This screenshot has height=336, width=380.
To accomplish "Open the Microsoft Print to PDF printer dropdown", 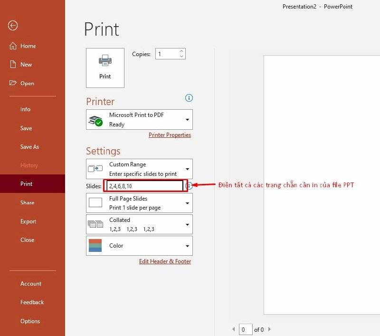I will [x=187, y=119].
